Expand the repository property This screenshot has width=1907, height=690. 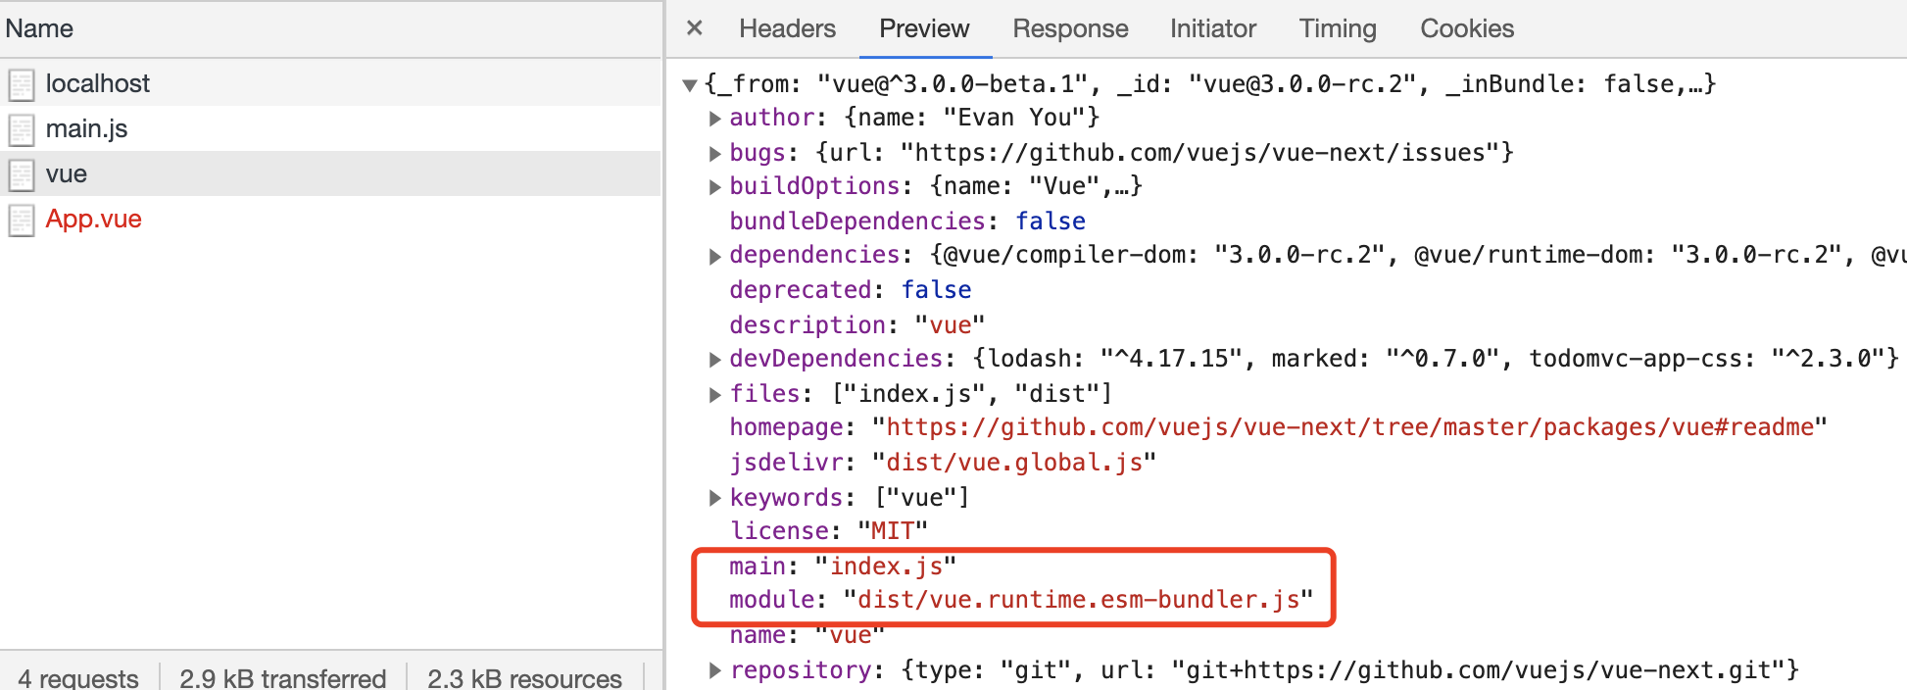[x=715, y=670]
